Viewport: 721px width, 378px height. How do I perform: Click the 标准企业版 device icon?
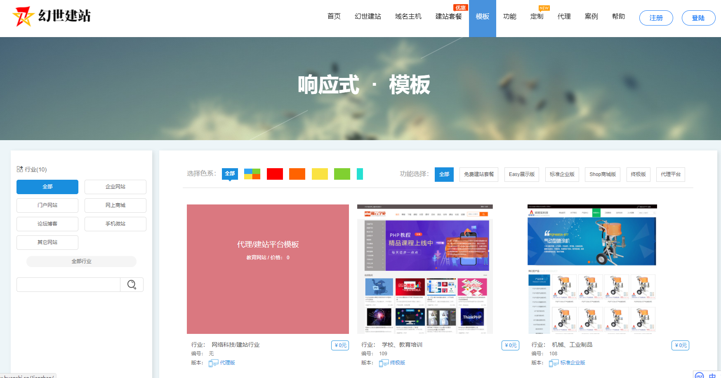point(554,363)
